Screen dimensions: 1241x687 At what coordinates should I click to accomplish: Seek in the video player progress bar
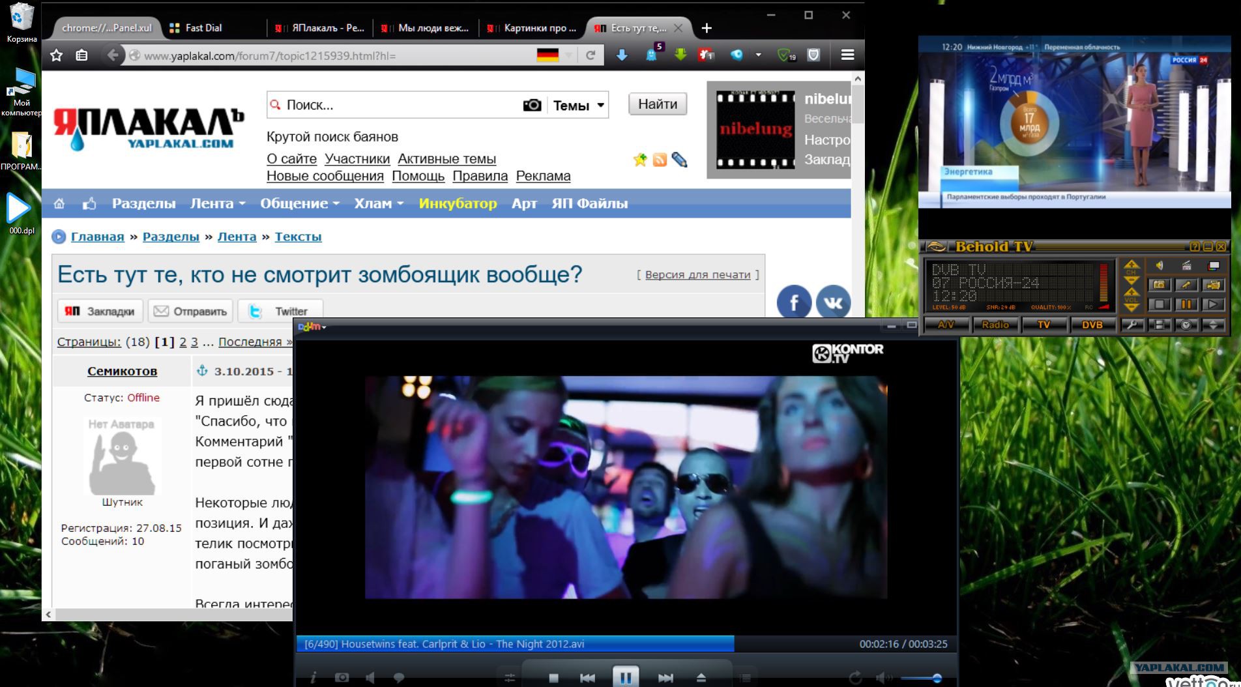tap(626, 644)
